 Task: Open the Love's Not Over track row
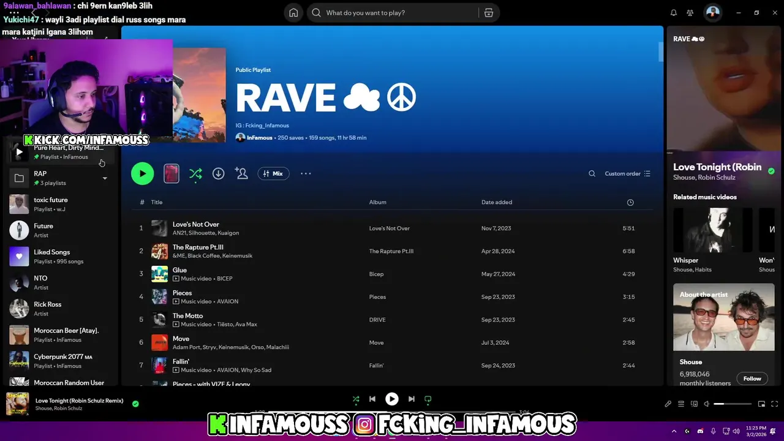393,228
